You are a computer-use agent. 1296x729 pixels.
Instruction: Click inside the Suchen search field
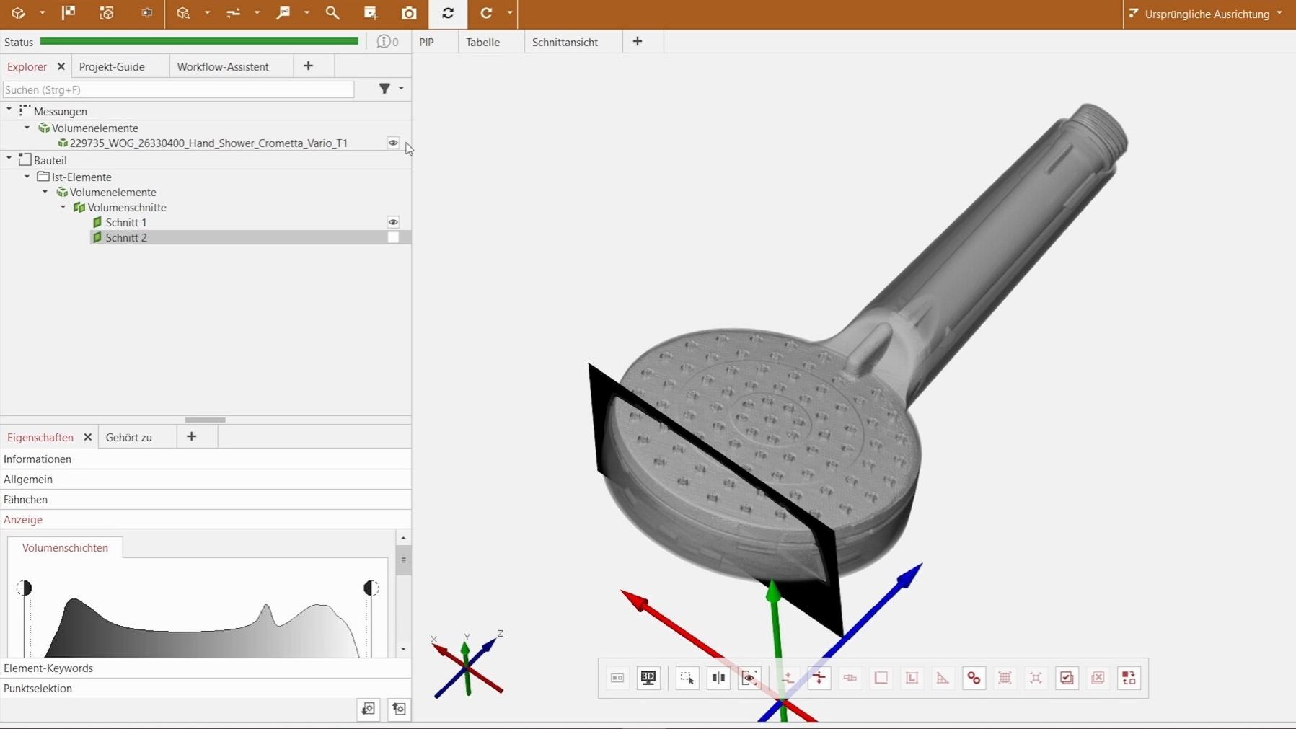pyautogui.click(x=178, y=89)
